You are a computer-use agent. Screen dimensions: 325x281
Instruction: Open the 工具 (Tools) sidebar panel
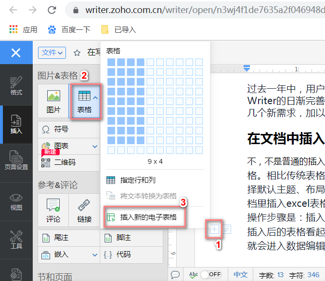click(x=16, y=240)
